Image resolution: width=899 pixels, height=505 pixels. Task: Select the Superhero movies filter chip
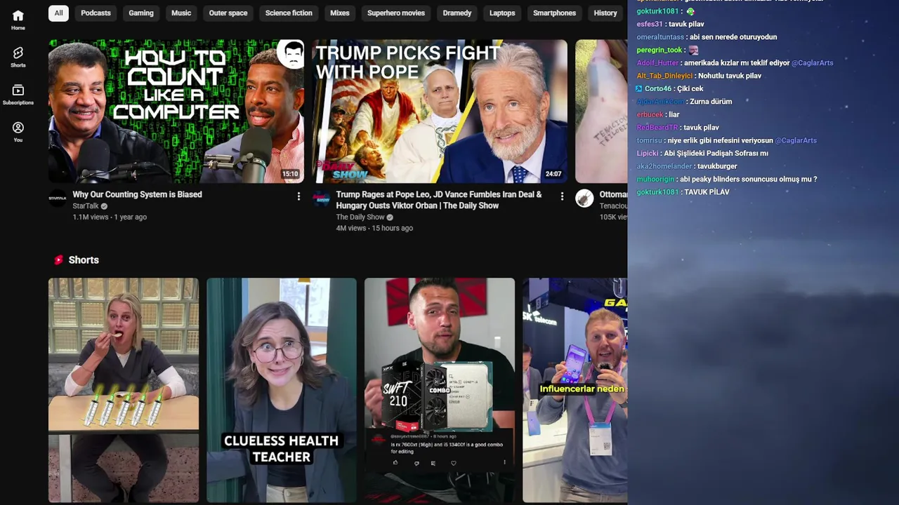click(x=396, y=13)
